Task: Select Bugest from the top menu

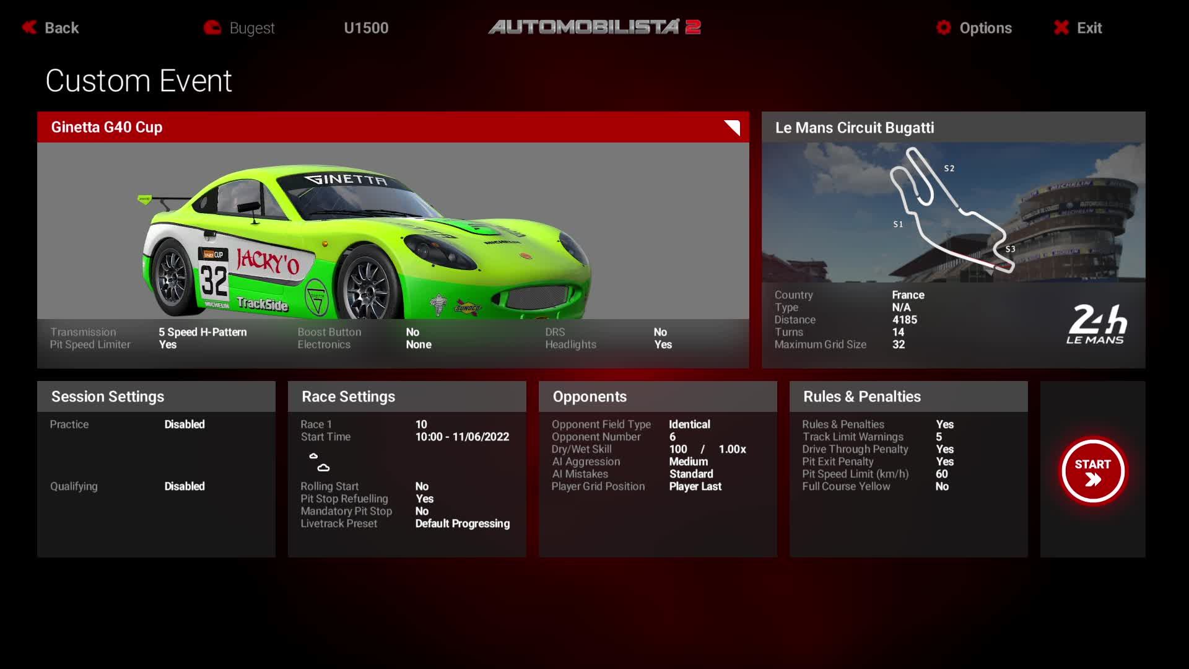Action: [x=251, y=27]
